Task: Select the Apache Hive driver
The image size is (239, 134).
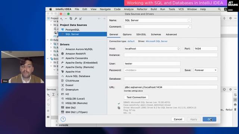Action: pyautogui.click(x=73, y=72)
